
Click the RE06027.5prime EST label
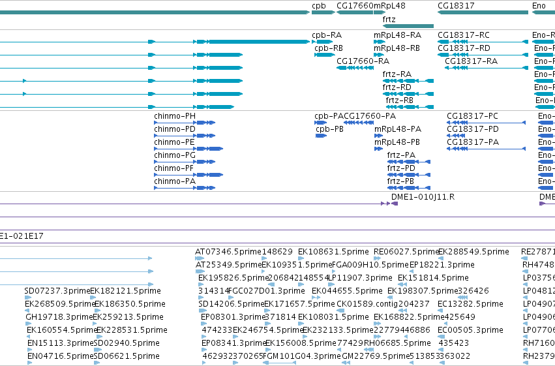click(x=407, y=252)
